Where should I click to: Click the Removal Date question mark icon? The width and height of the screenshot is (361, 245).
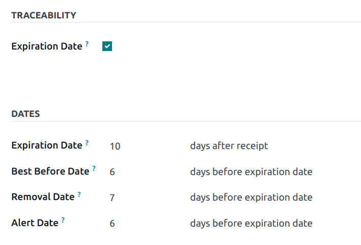point(79,195)
